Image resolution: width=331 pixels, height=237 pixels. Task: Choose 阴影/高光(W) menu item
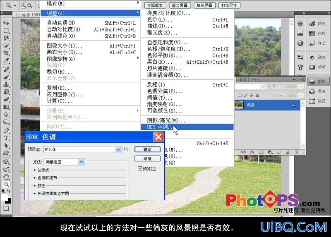[x=187, y=120]
